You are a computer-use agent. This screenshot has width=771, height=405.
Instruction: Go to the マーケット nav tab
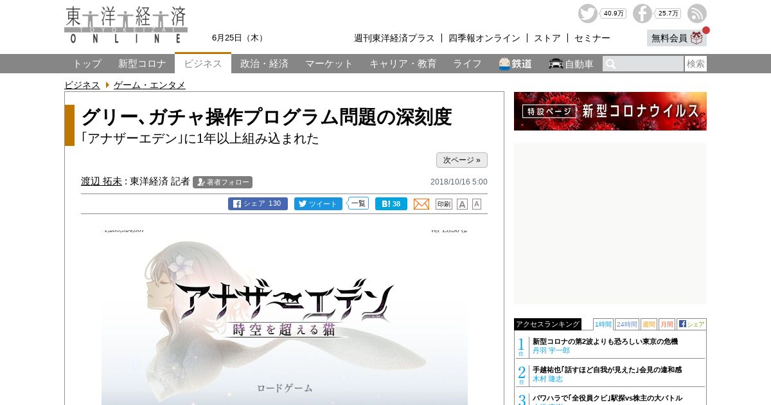(329, 64)
